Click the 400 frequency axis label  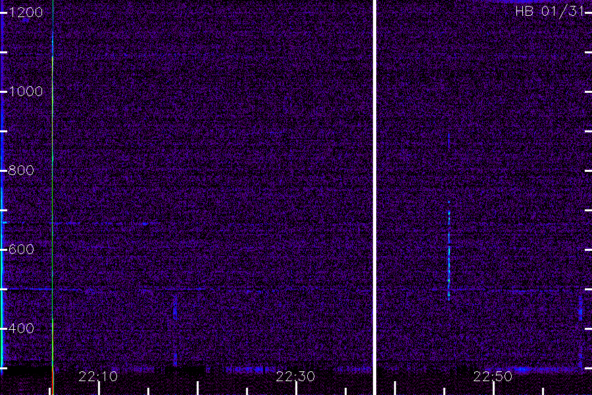[x=21, y=329]
